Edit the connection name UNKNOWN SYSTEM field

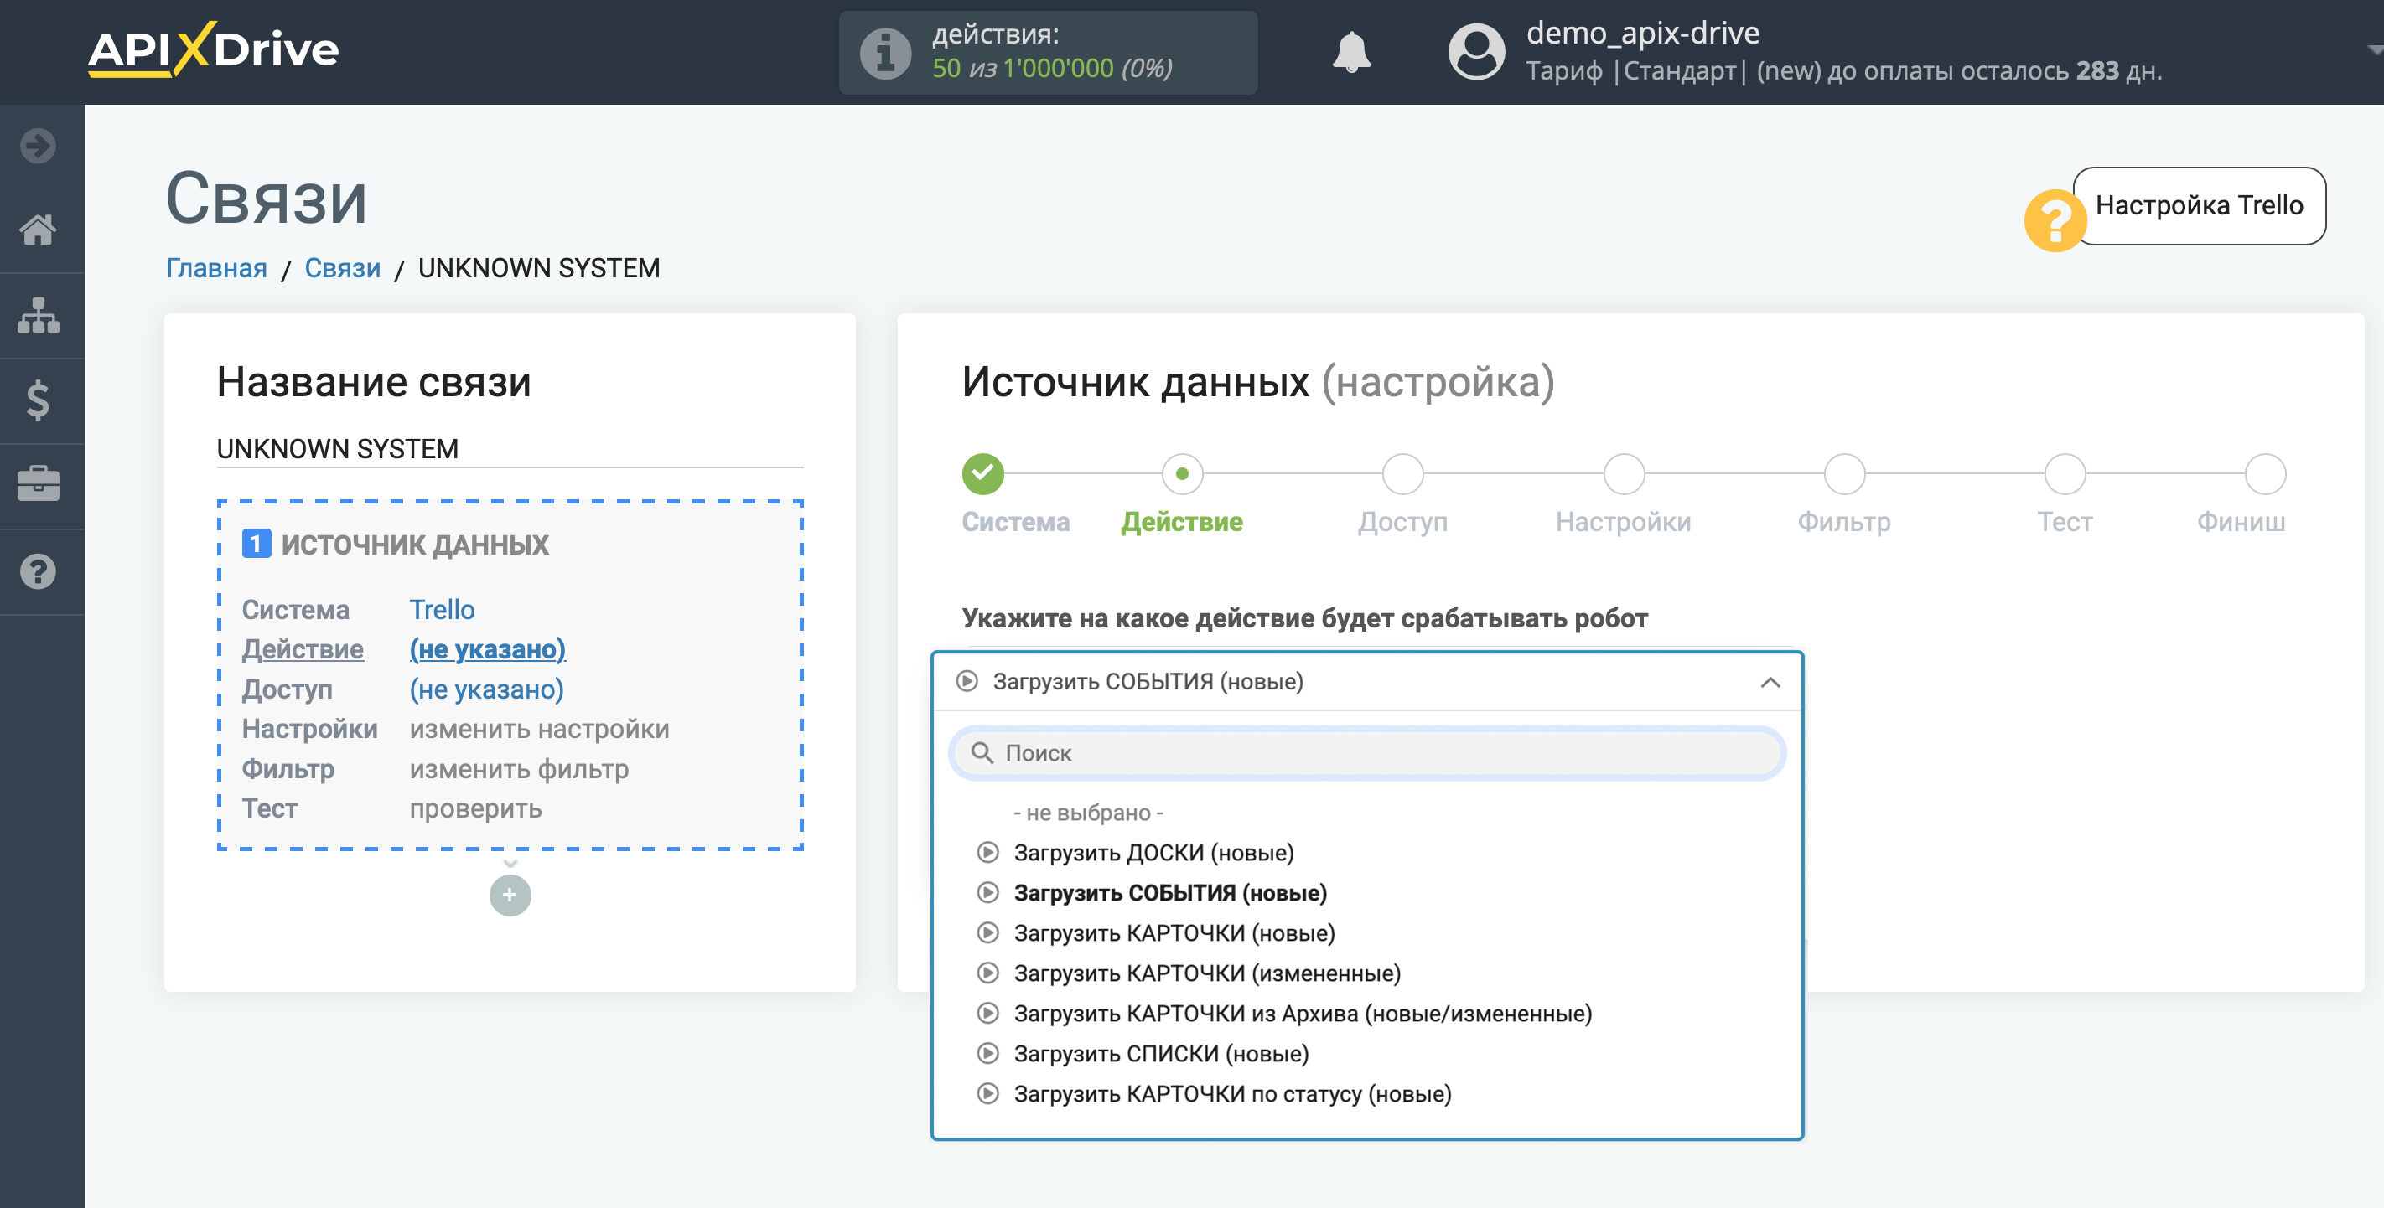(x=510, y=449)
